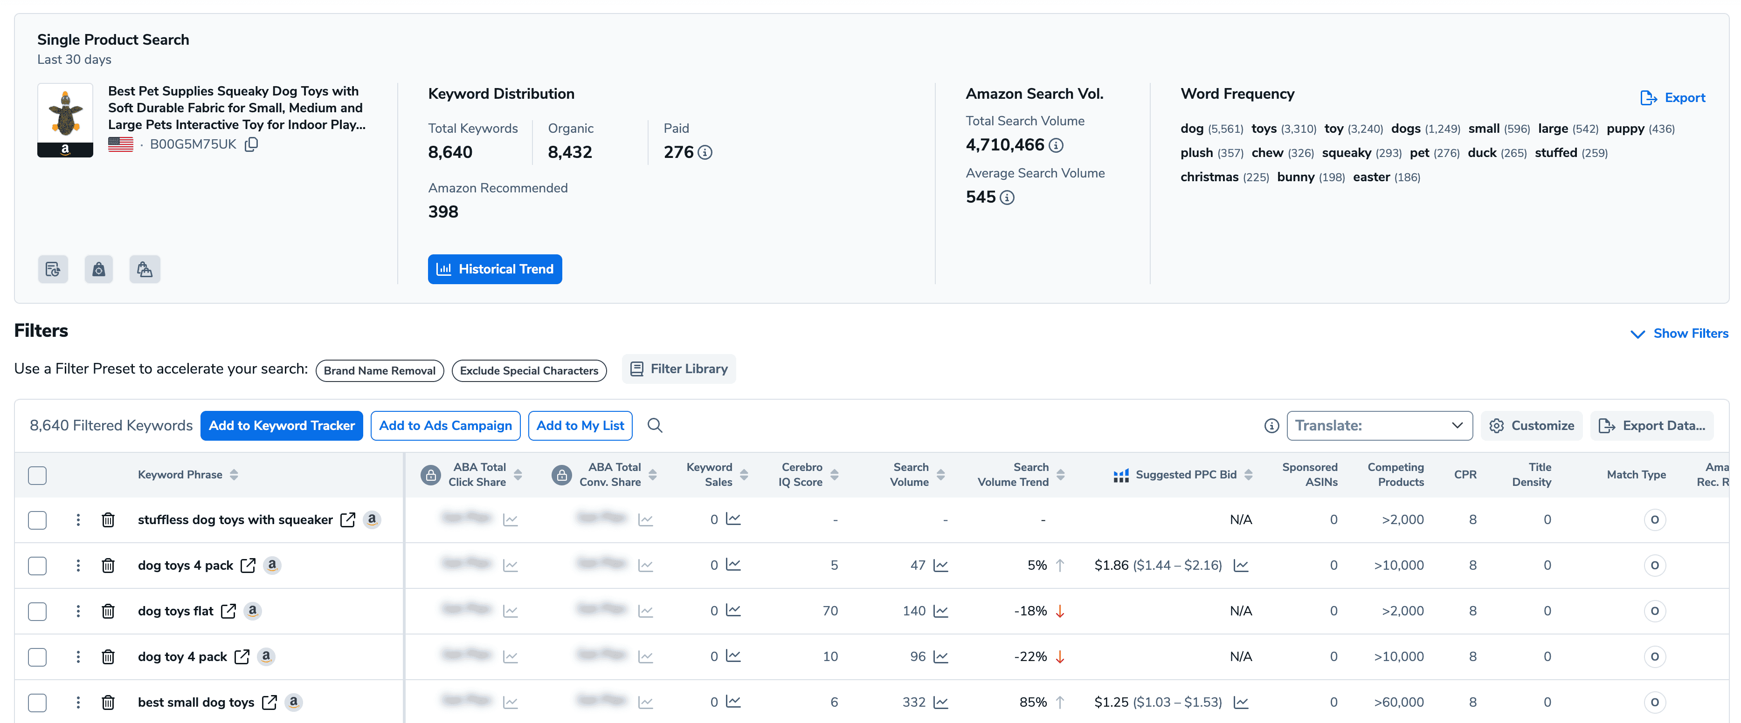Delete the 'stuffless dog toys with squeaker' row

pos(108,520)
